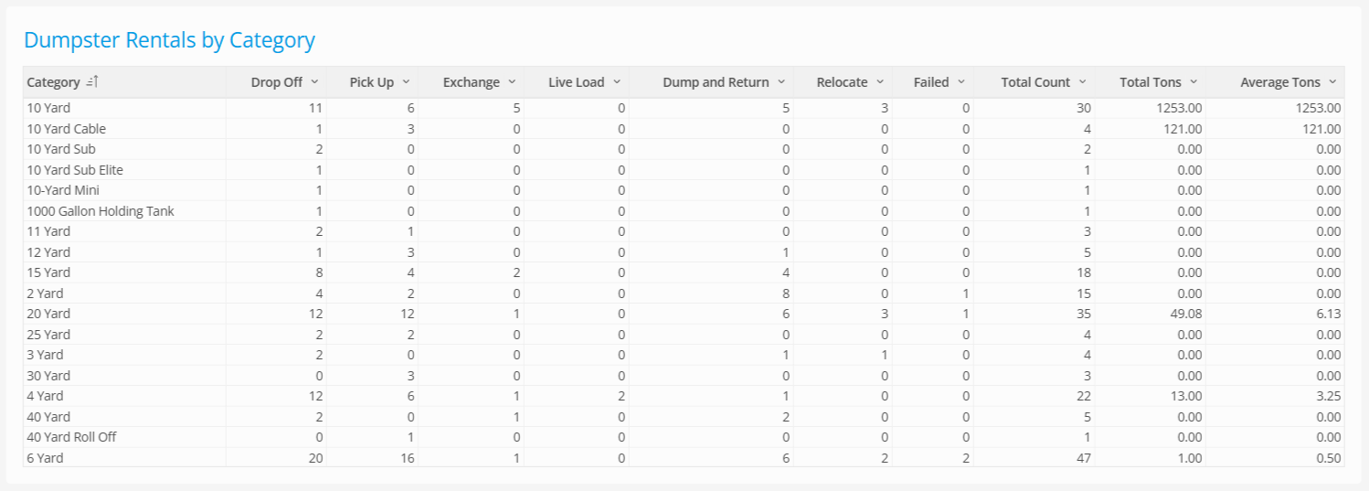The width and height of the screenshot is (1369, 491).
Task: Open the Live Load column chevron
Action: (617, 82)
